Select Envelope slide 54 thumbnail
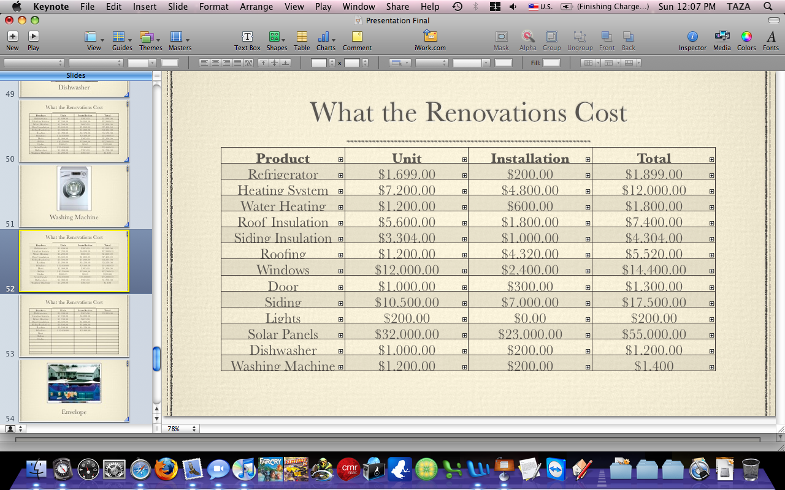This screenshot has width=785, height=490. coord(74,390)
